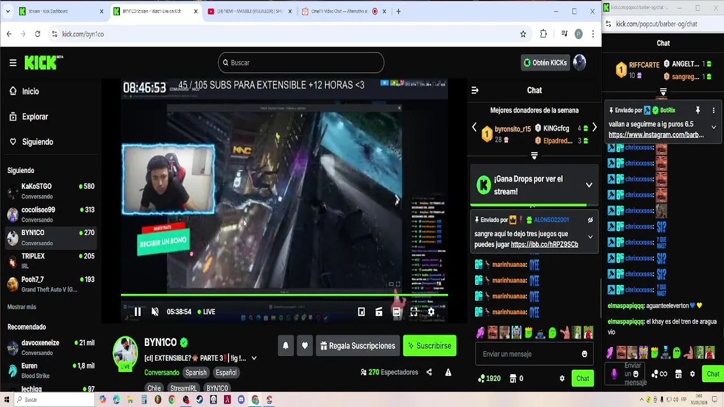The image size is (724, 407).
Task: Open the shop icon beside the 0 count
Action: tap(513, 379)
